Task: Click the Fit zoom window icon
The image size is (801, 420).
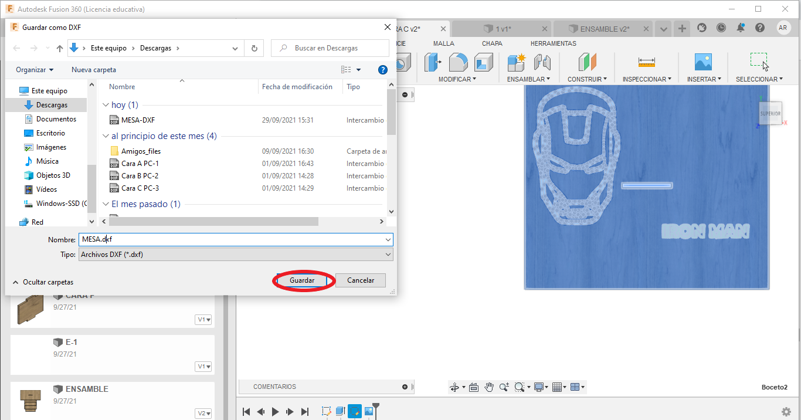Action: point(519,387)
